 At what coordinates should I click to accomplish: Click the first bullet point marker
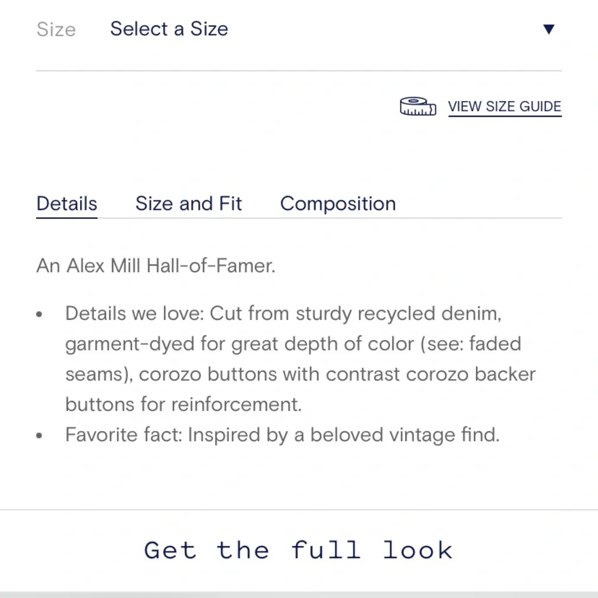point(39,315)
